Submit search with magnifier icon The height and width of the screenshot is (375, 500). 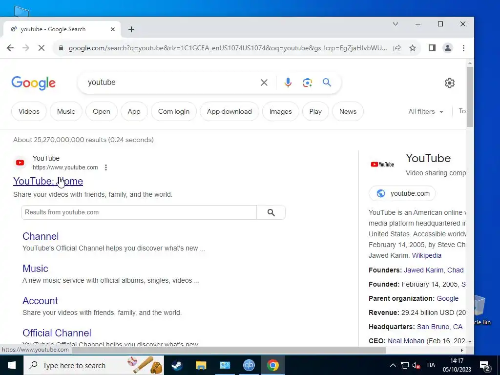(x=327, y=82)
